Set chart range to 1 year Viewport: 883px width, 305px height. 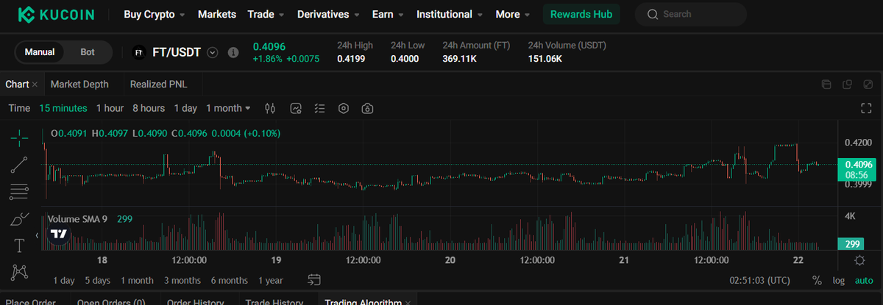pyautogui.click(x=270, y=280)
